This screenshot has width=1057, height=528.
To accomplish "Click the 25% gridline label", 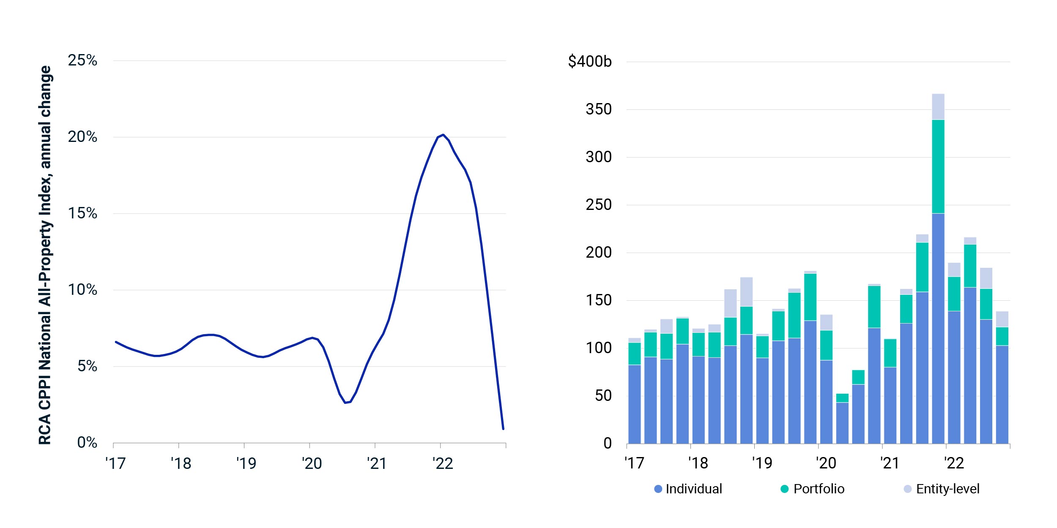I will [x=83, y=60].
